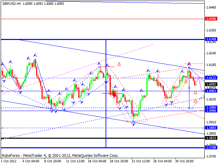Click the 1.5788 price level label
Screen dimensions: 218x164
pyautogui.click(x=211, y=148)
